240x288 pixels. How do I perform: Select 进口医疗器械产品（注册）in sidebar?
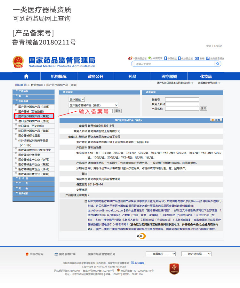point(34,121)
